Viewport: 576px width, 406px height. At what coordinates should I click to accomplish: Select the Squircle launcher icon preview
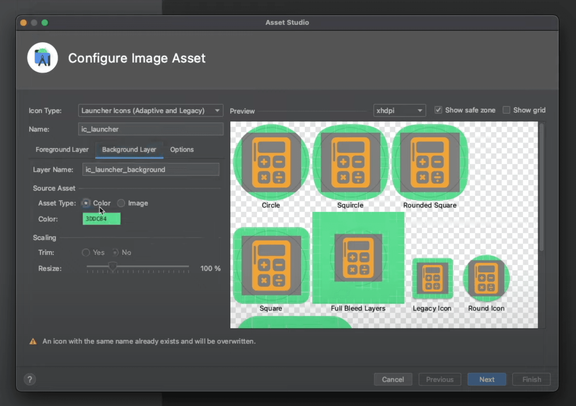click(350, 162)
